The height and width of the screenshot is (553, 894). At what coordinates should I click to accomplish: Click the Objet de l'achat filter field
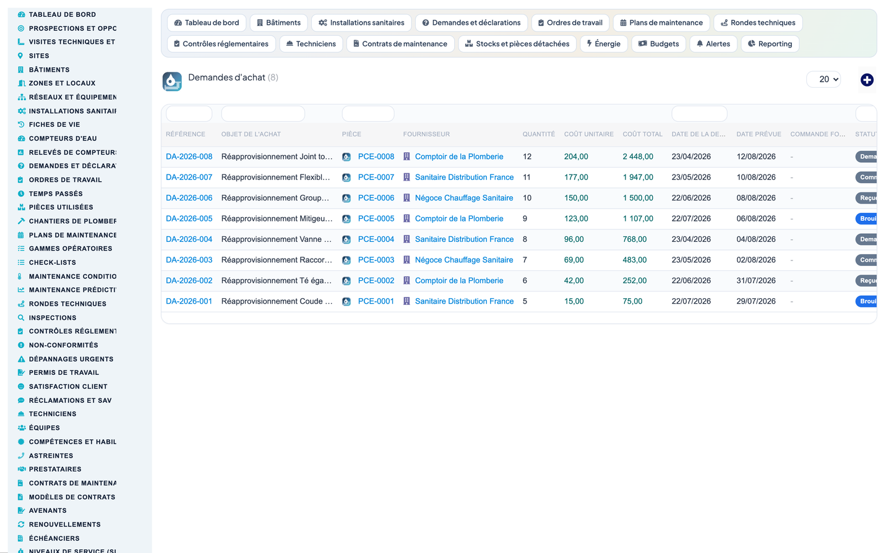coord(263,114)
